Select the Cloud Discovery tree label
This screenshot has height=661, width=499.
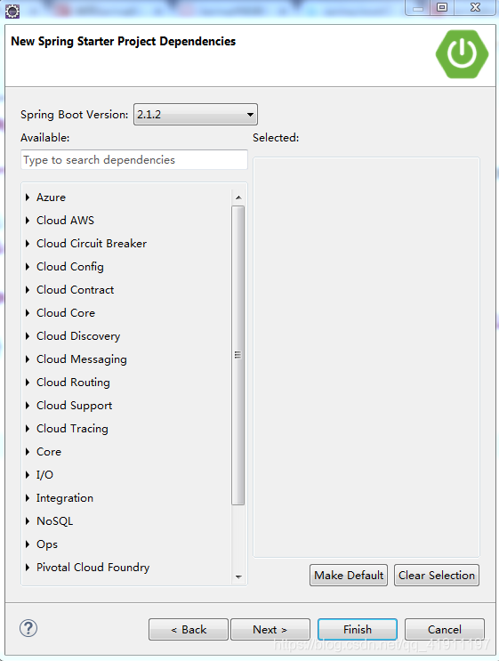[x=78, y=336]
